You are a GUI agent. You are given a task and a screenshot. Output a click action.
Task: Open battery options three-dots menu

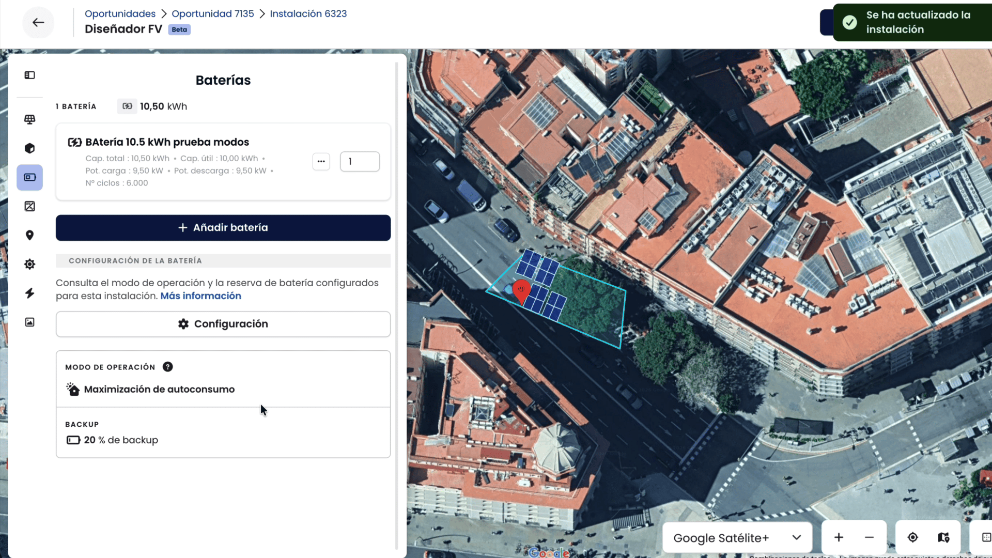321,162
